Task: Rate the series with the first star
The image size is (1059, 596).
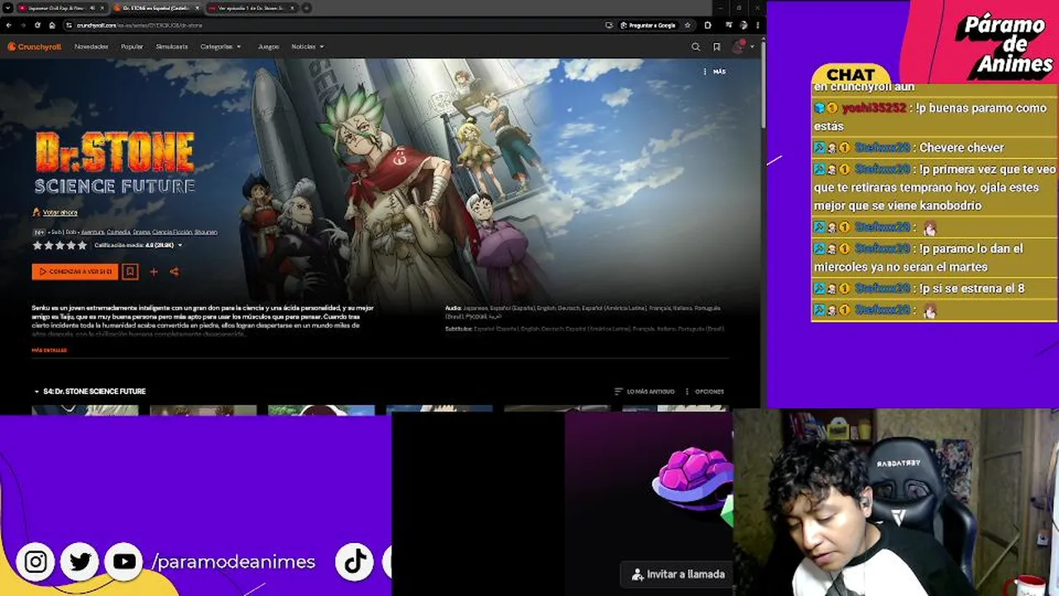Action: tap(36, 246)
